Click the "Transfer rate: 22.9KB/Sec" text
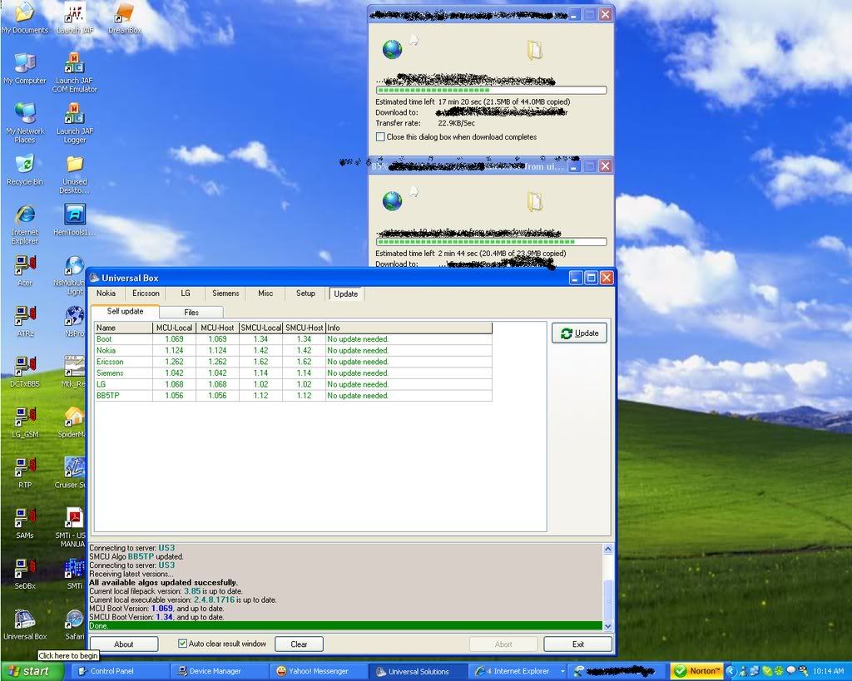The image size is (852, 681). point(425,123)
